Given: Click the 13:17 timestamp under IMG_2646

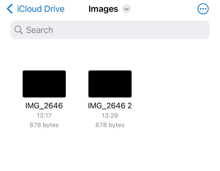Looking at the screenshot, I should pos(44,115).
